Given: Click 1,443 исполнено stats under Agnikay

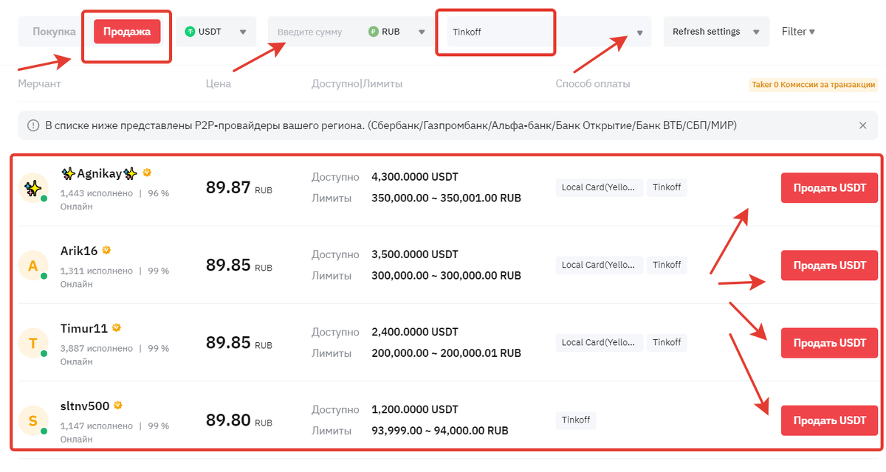Looking at the screenshot, I should click(x=97, y=193).
